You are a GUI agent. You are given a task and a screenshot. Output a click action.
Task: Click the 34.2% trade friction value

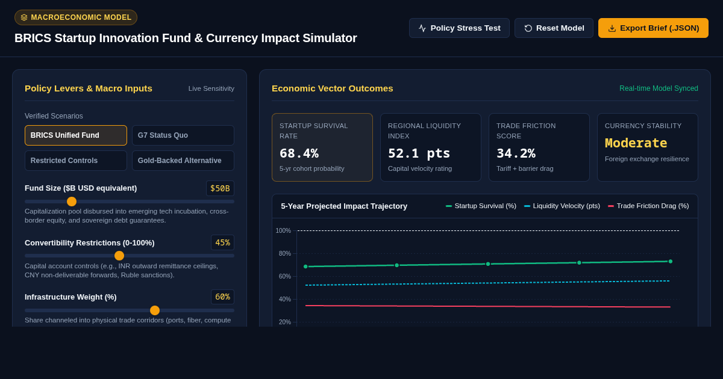(x=516, y=153)
